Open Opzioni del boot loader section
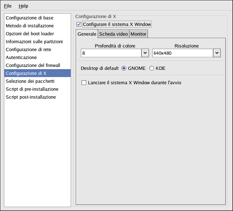 pos(30,34)
